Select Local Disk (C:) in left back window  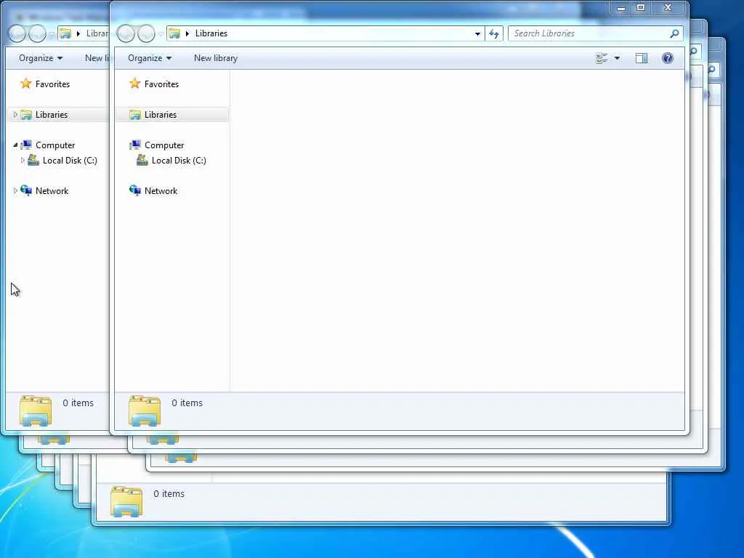[70, 161]
